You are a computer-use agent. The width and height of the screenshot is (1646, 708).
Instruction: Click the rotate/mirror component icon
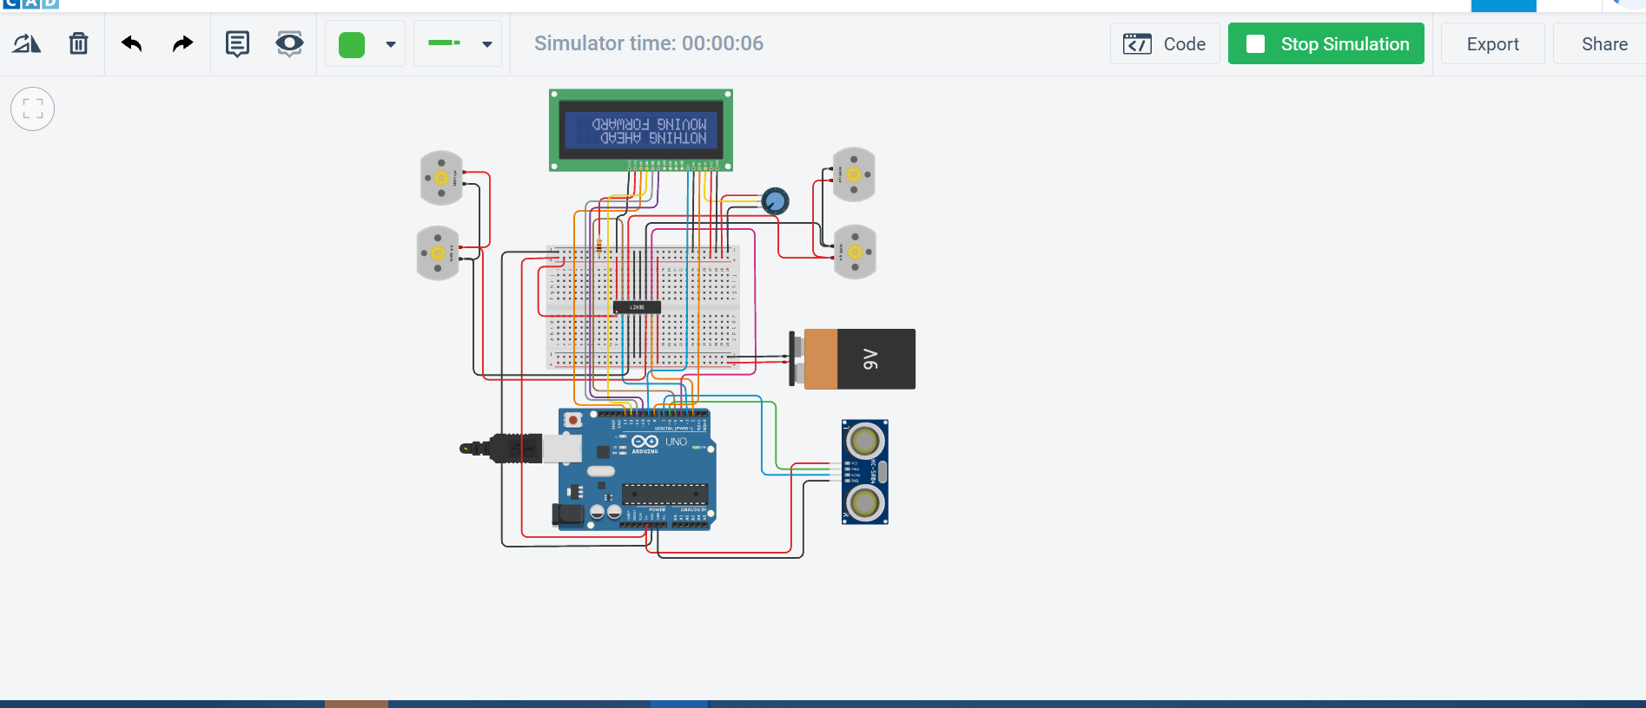(x=26, y=43)
